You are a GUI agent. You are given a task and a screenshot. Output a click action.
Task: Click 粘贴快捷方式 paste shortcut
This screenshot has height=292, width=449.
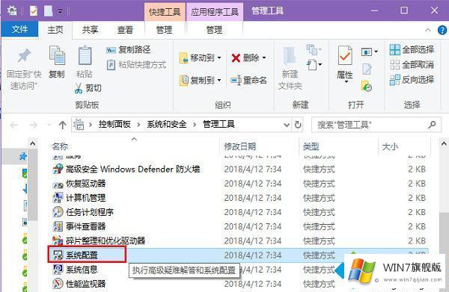[x=136, y=65]
